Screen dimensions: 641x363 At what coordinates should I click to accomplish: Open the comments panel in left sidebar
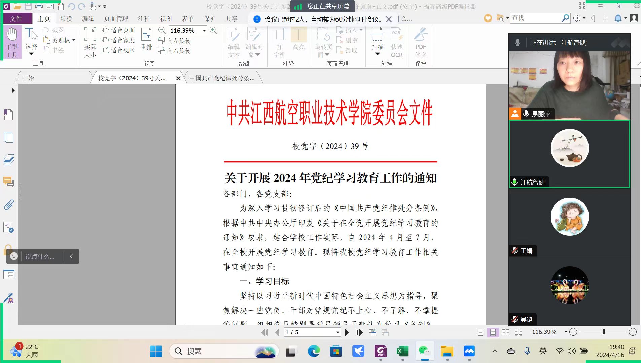[9, 182]
